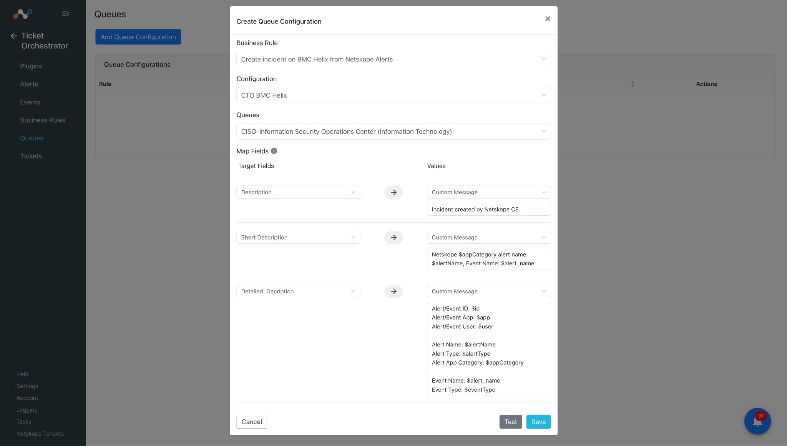The width and height of the screenshot is (787, 446).
Task: Sort the queue table column
Action: pyautogui.click(x=633, y=84)
